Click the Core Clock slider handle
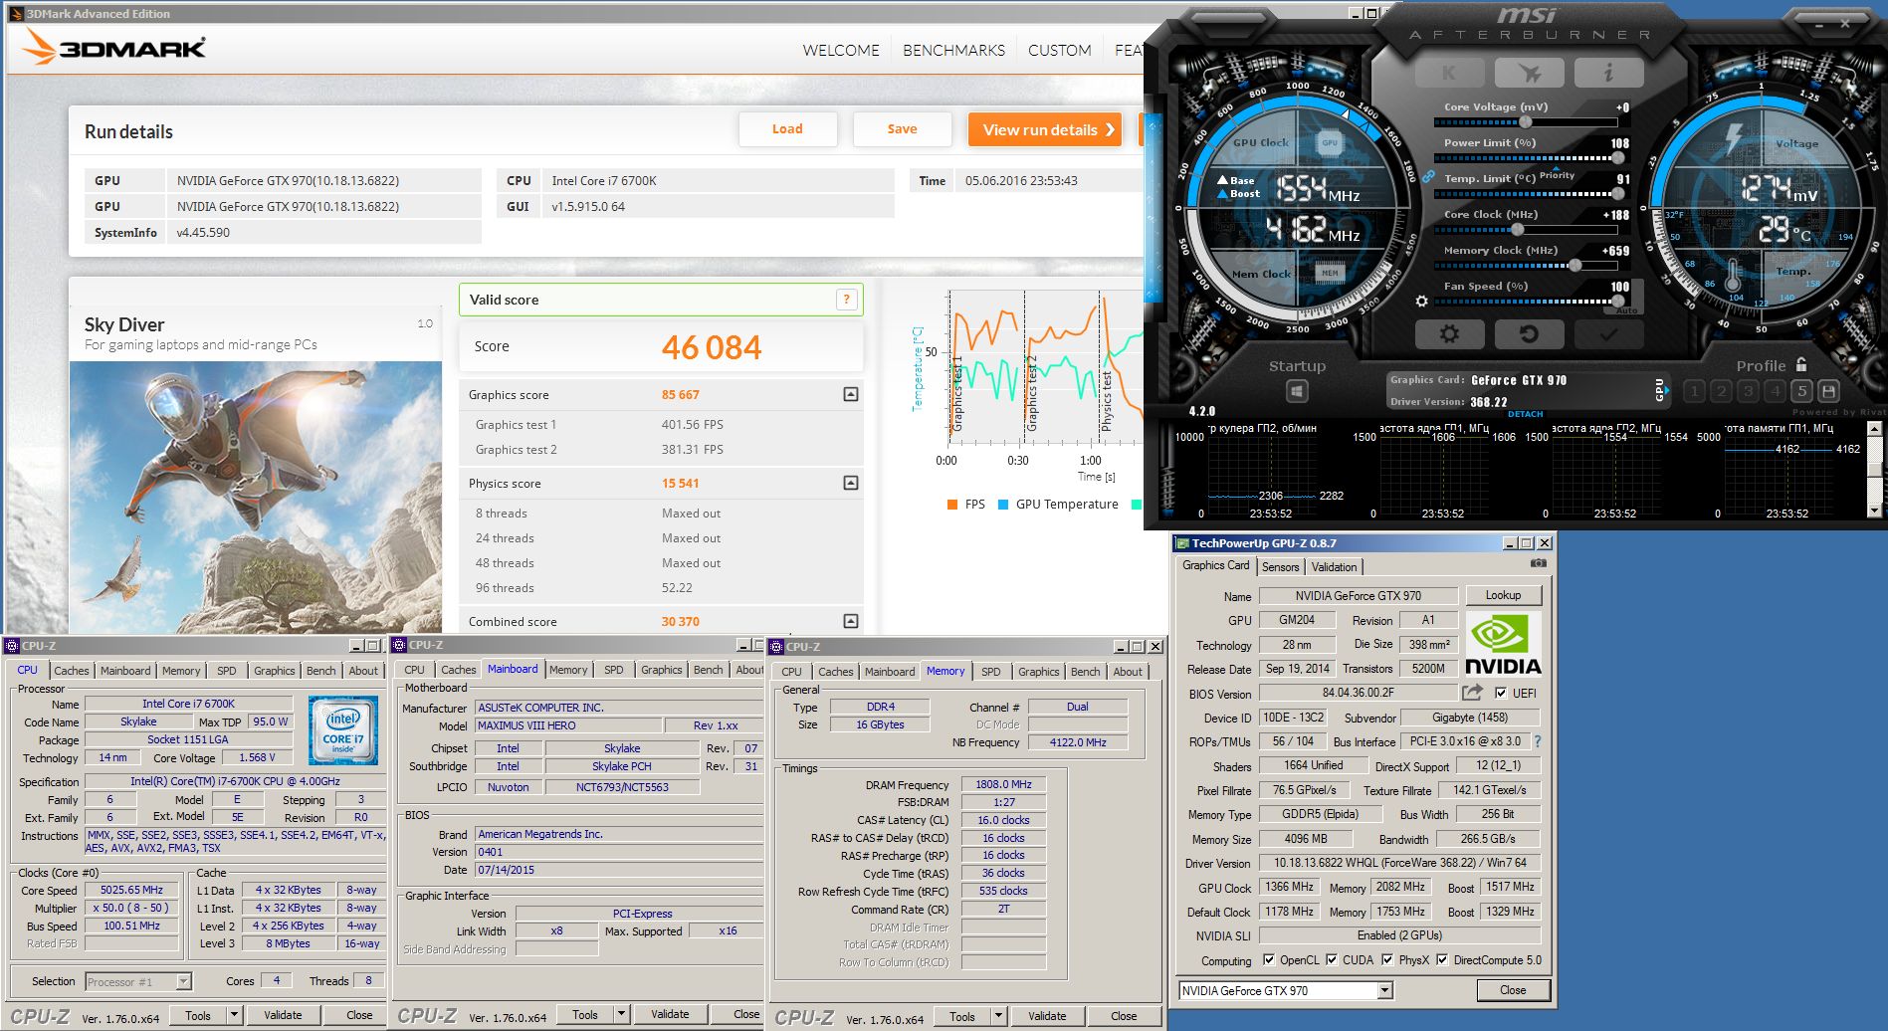The image size is (1888, 1031). tap(1517, 229)
